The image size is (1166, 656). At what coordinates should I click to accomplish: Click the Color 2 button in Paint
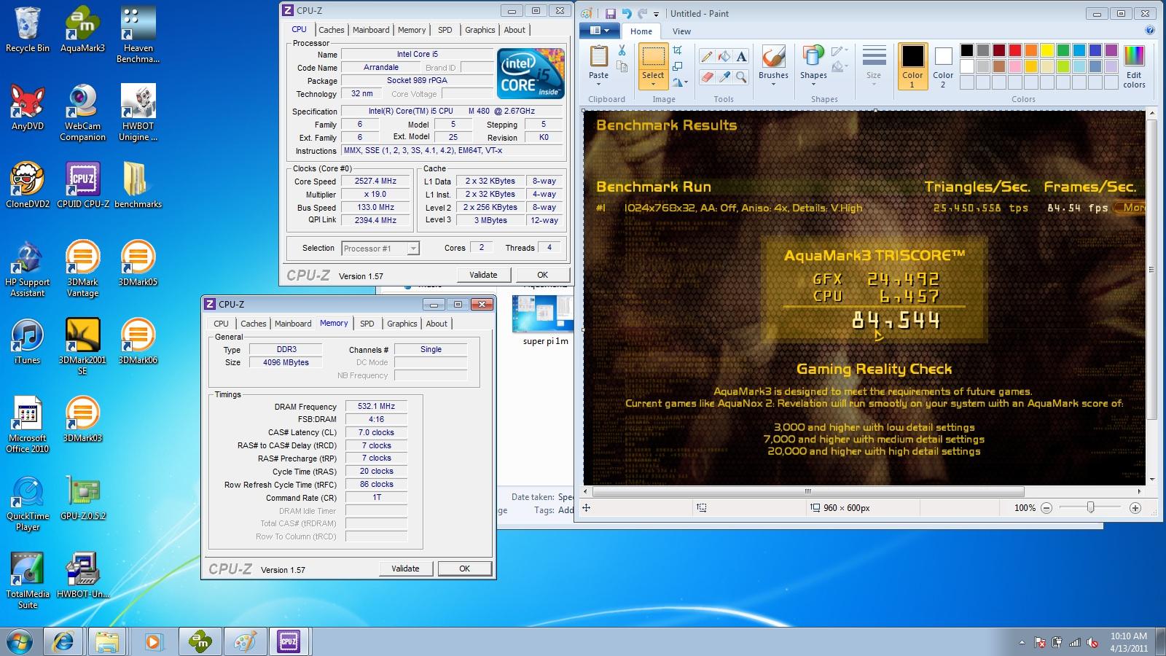943,66
